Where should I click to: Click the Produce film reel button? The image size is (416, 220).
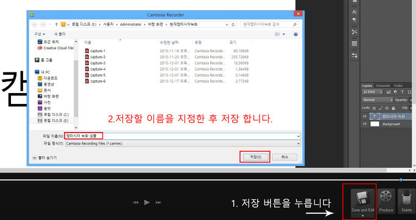386,201
